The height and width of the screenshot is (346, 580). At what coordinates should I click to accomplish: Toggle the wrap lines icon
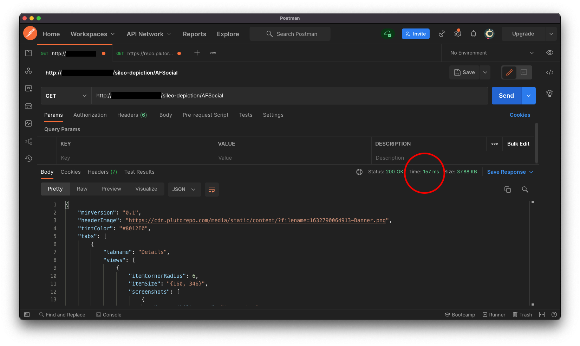coord(212,190)
